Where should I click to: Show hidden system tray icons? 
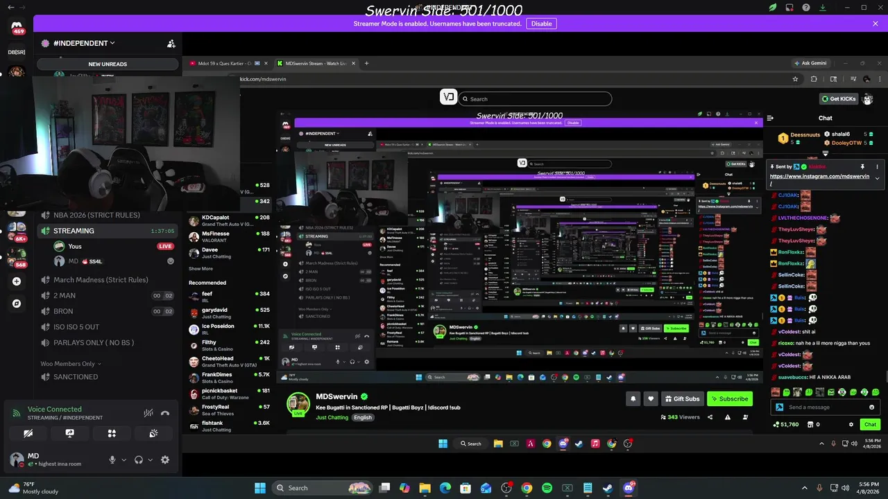(x=805, y=488)
